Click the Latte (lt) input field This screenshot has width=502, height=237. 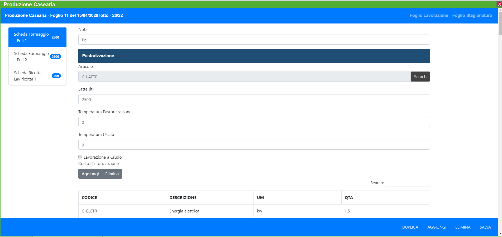tap(254, 99)
